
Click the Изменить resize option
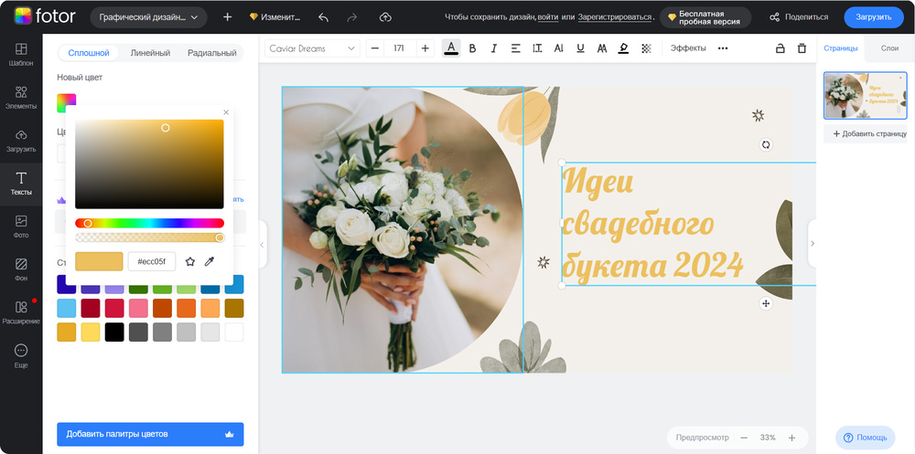pos(274,17)
